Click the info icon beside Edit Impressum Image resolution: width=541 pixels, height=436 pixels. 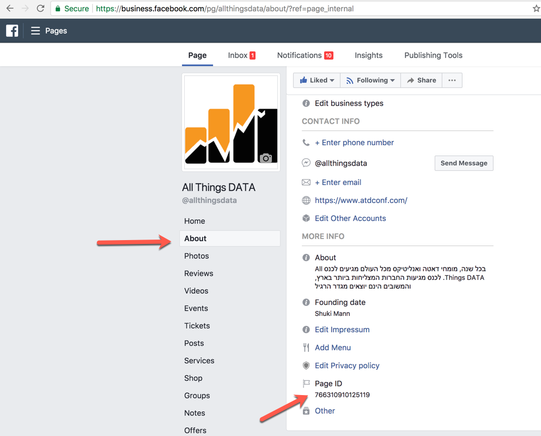coord(306,330)
